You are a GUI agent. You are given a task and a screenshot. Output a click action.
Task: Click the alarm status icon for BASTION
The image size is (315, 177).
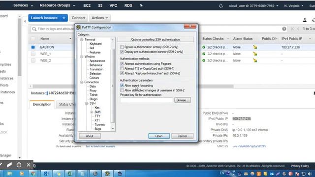255,47
